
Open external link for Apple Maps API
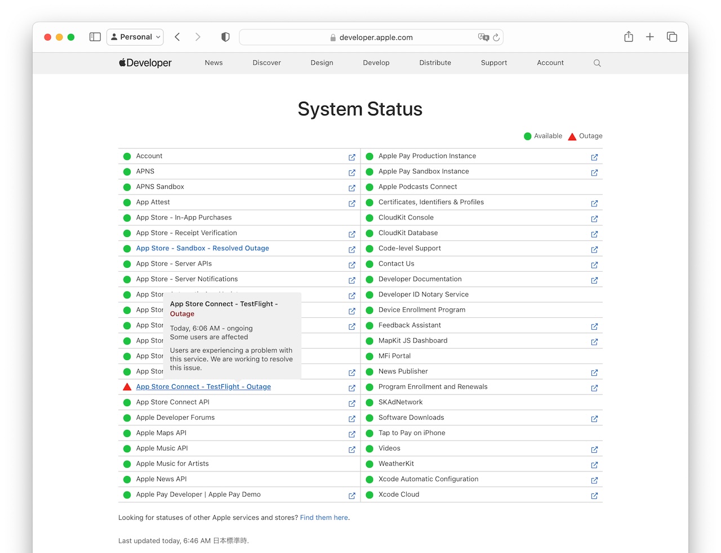352,434
